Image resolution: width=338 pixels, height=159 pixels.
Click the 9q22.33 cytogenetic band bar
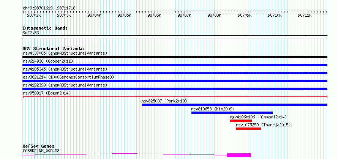(x=175, y=37)
